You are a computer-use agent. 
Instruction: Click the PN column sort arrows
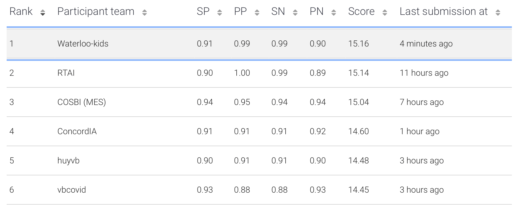point(334,12)
